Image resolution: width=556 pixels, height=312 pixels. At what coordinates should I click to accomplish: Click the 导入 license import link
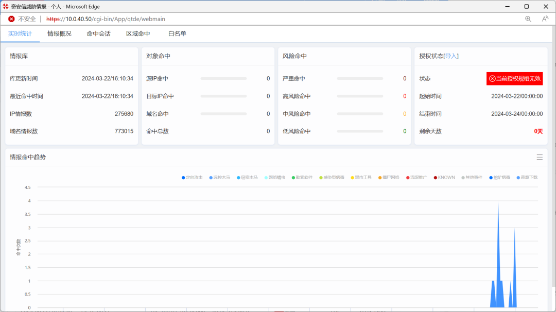450,56
